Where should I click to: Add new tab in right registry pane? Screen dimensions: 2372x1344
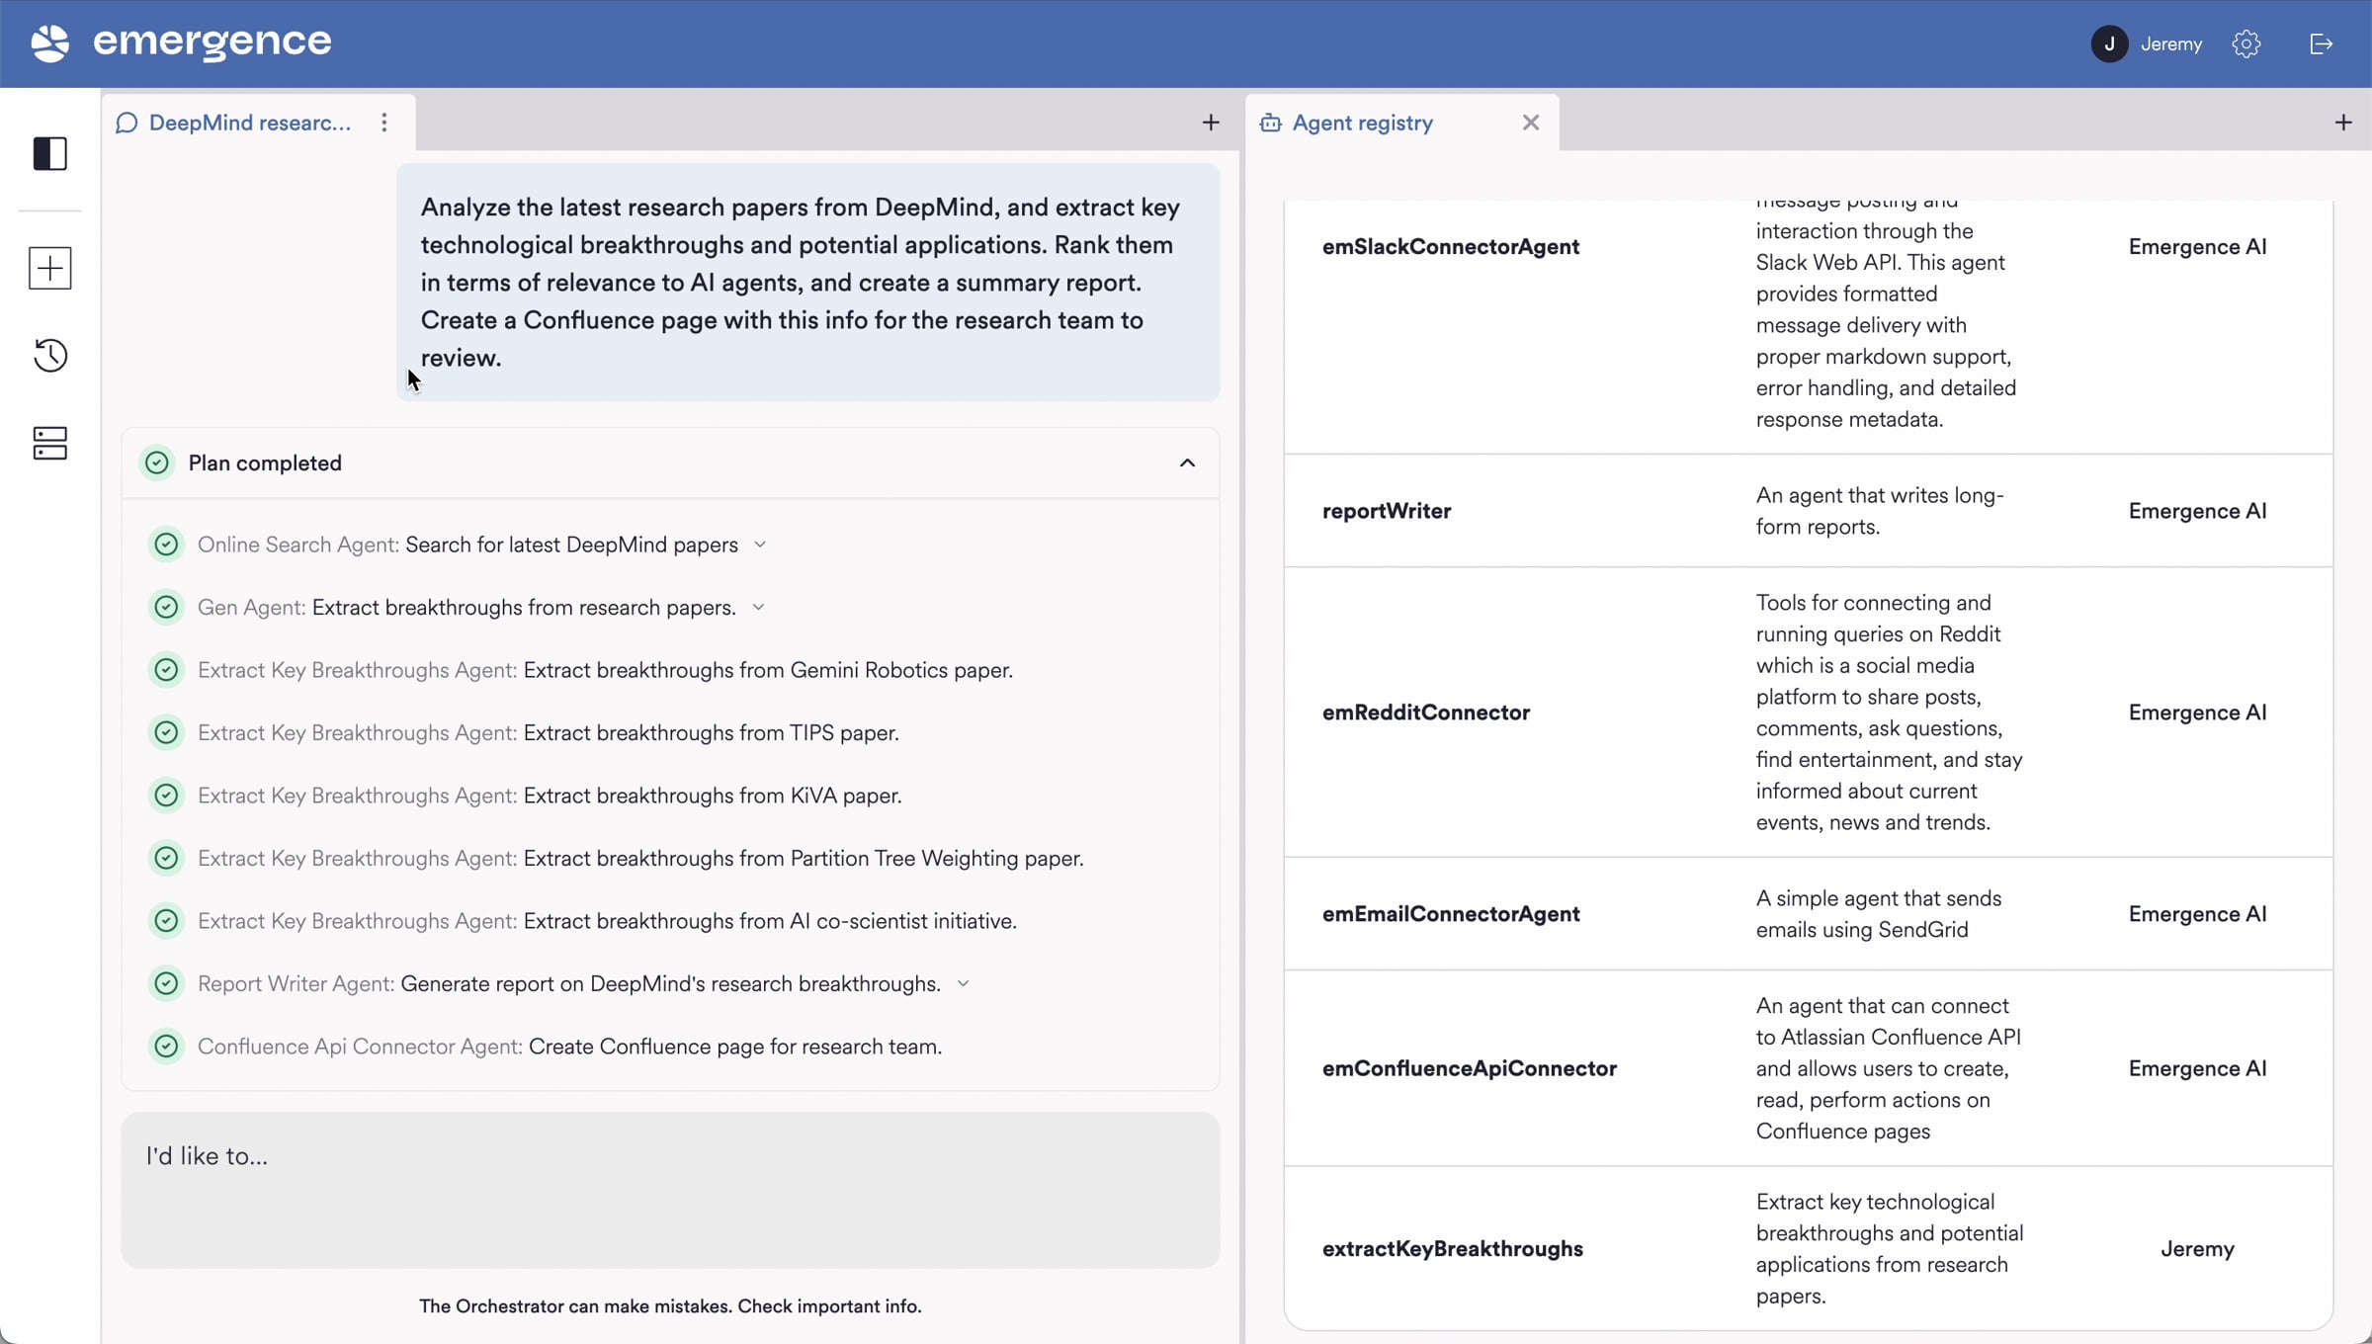(x=2342, y=123)
